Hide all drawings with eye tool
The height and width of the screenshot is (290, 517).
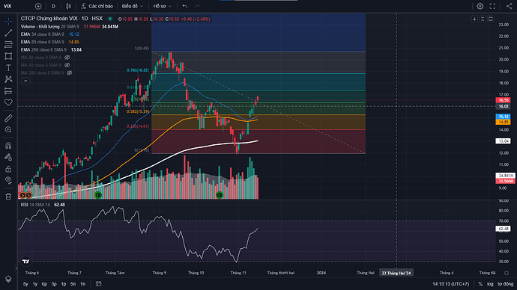[x=8, y=180]
